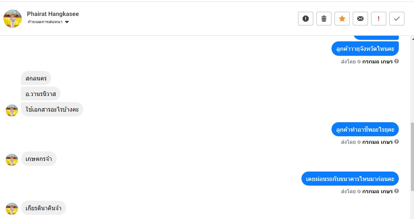This screenshot has height=219, width=414.
Task: Click help icon under the bank installment question
Action: [x=397, y=191]
